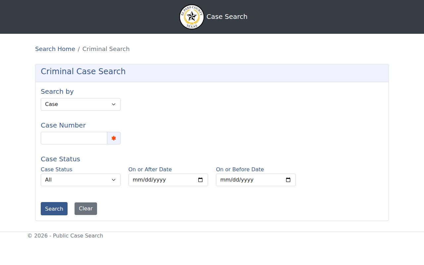Click the blue Search button
The image size is (424, 265).
point(54,209)
